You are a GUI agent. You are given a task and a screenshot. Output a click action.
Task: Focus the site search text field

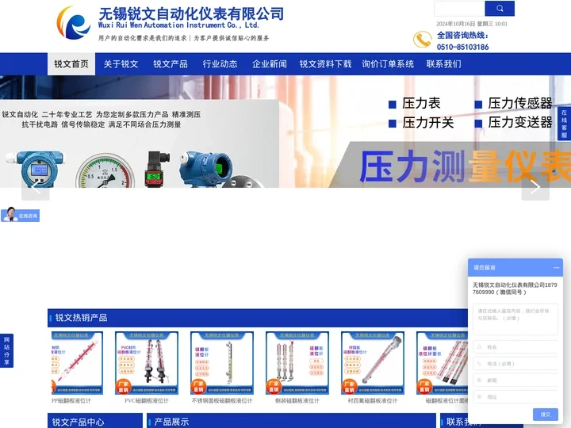coord(459,9)
